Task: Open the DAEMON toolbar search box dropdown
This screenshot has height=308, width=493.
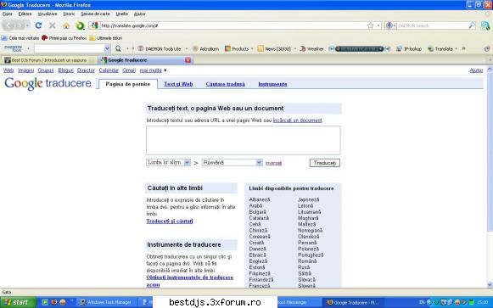Action: 107,48
